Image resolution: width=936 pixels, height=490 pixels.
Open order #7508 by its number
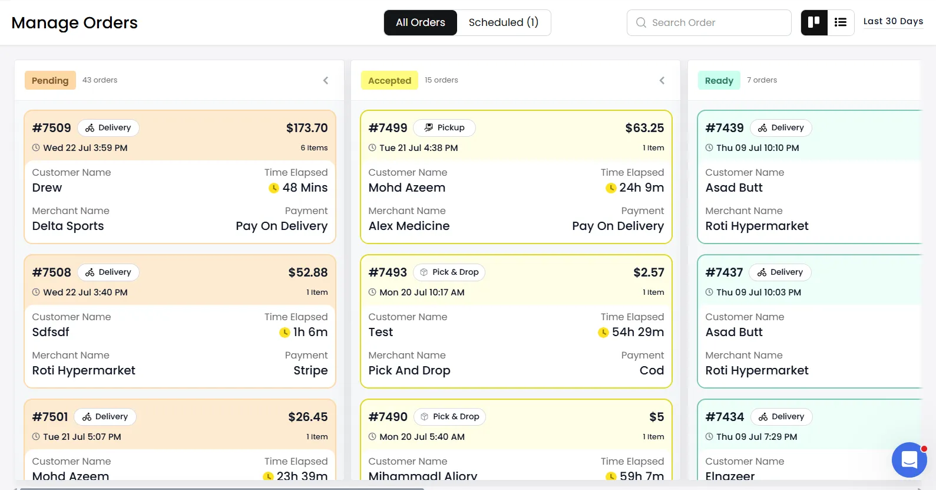pyautogui.click(x=52, y=272)
